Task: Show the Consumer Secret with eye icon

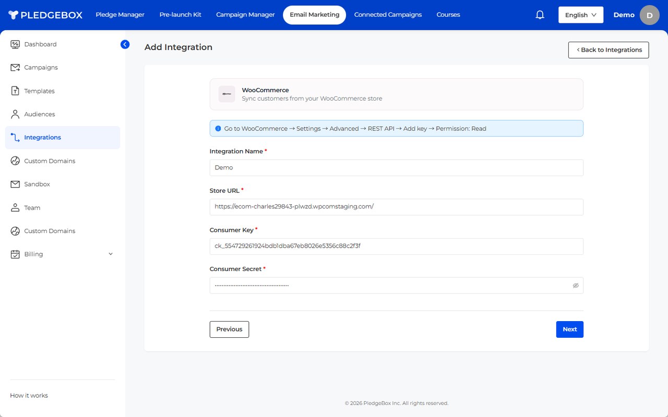Action: coord(576,286)
